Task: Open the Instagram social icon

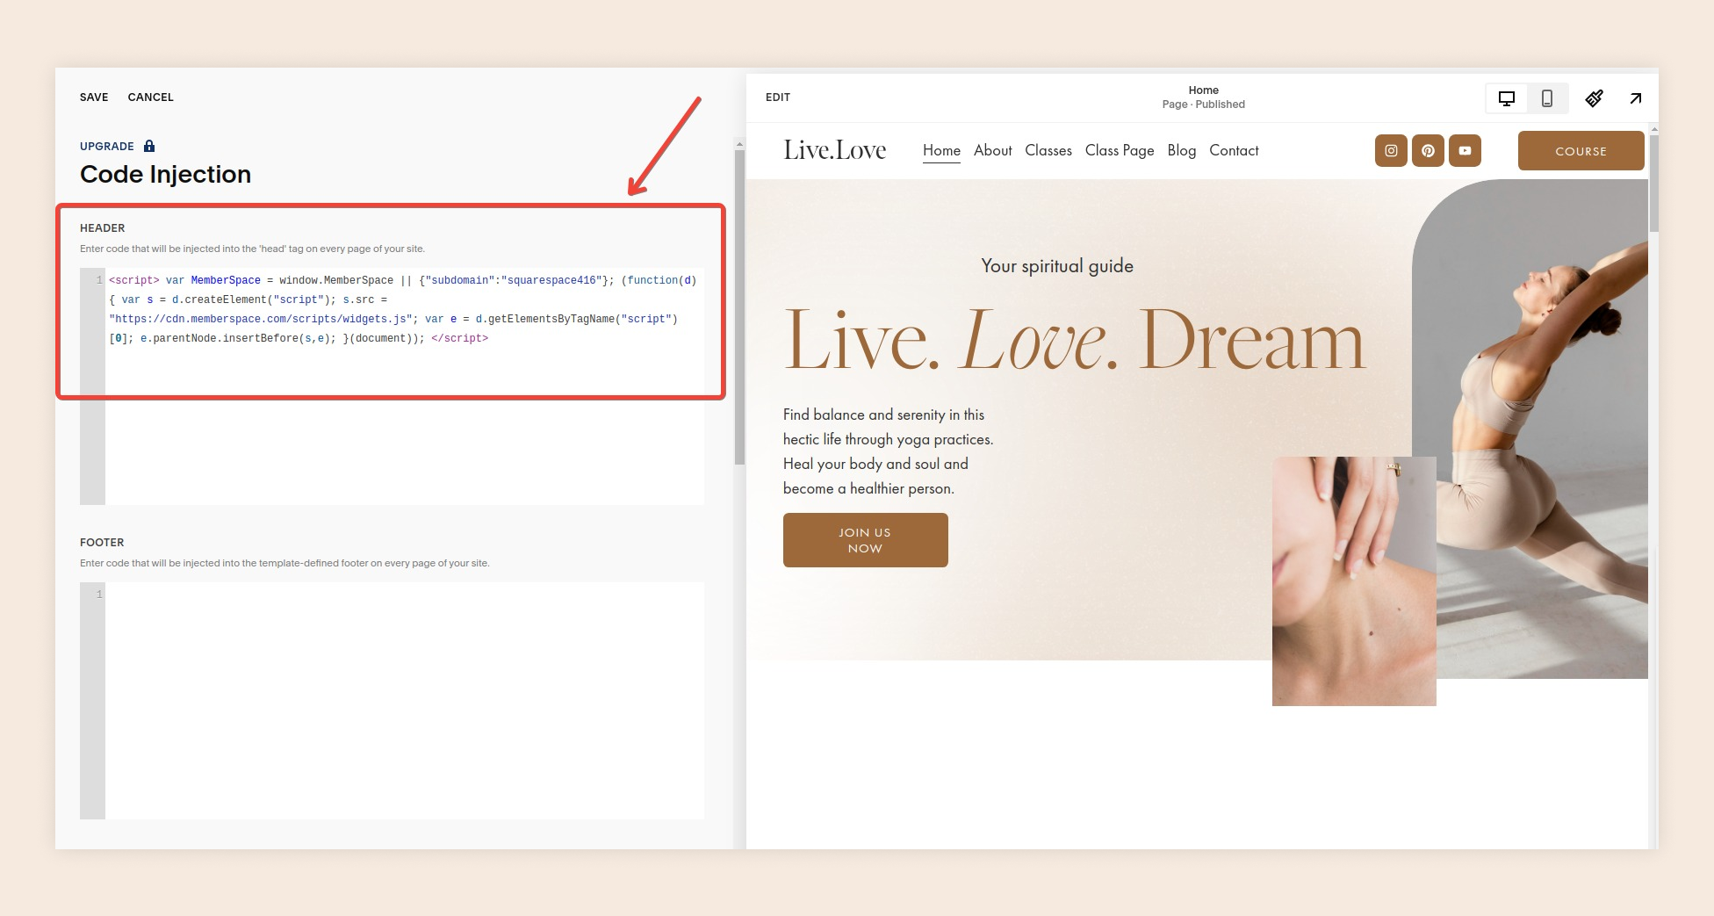Action: pos(1391,151)
